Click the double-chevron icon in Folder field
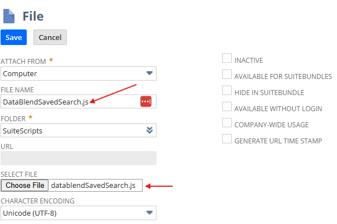The width and height of the screenshot is (337, 224). click(x=149, y=130)
